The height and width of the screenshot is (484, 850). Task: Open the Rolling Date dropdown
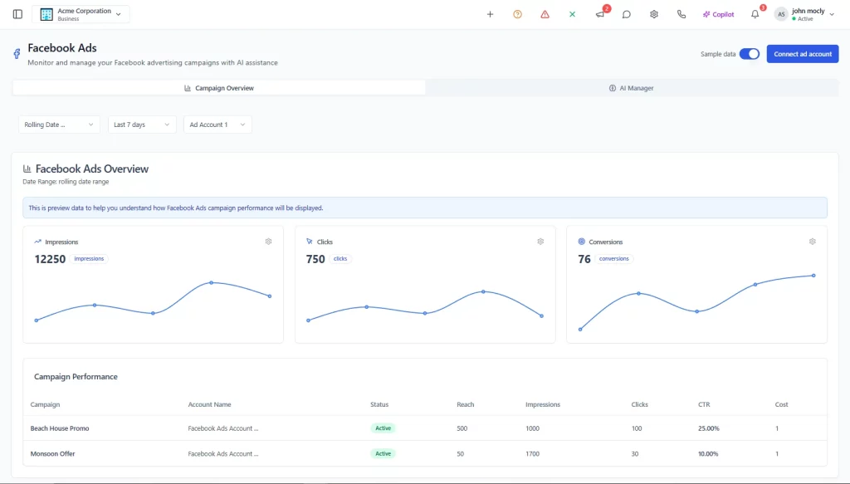[59, 125]
